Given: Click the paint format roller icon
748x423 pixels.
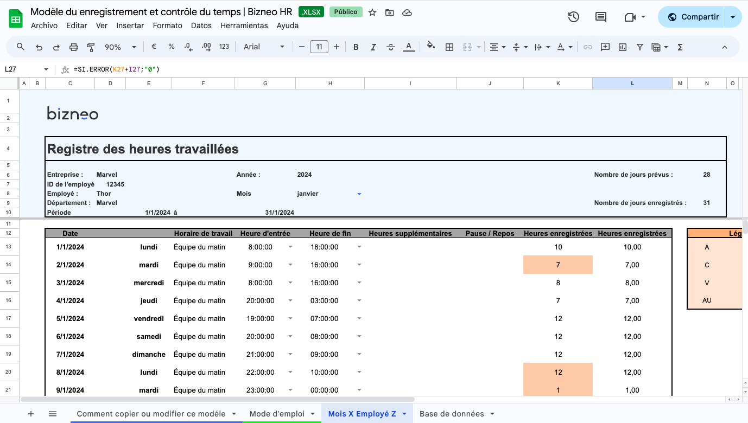Looking at the screenshot, I should [91, 47].
